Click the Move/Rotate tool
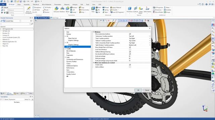The width and height of the screenshot is (215, 120). point(158,12)
